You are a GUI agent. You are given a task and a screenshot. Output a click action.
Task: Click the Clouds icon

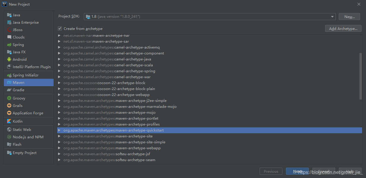point(9,37)
